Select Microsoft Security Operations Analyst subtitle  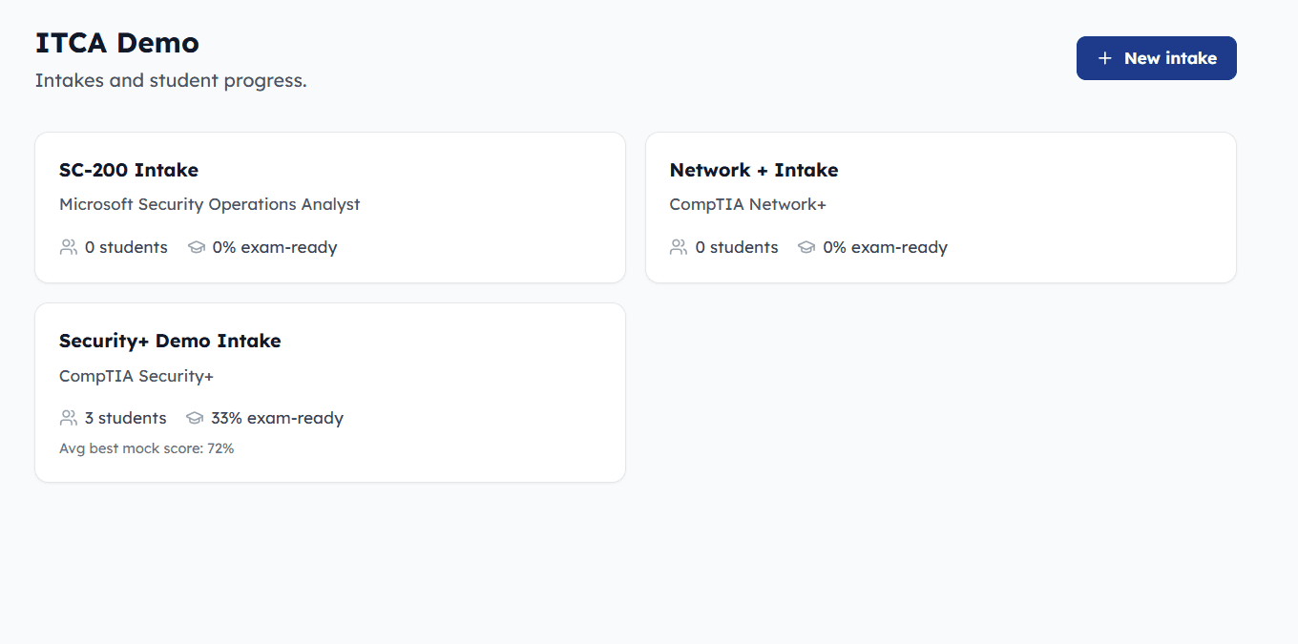click(x=210, y=204)
